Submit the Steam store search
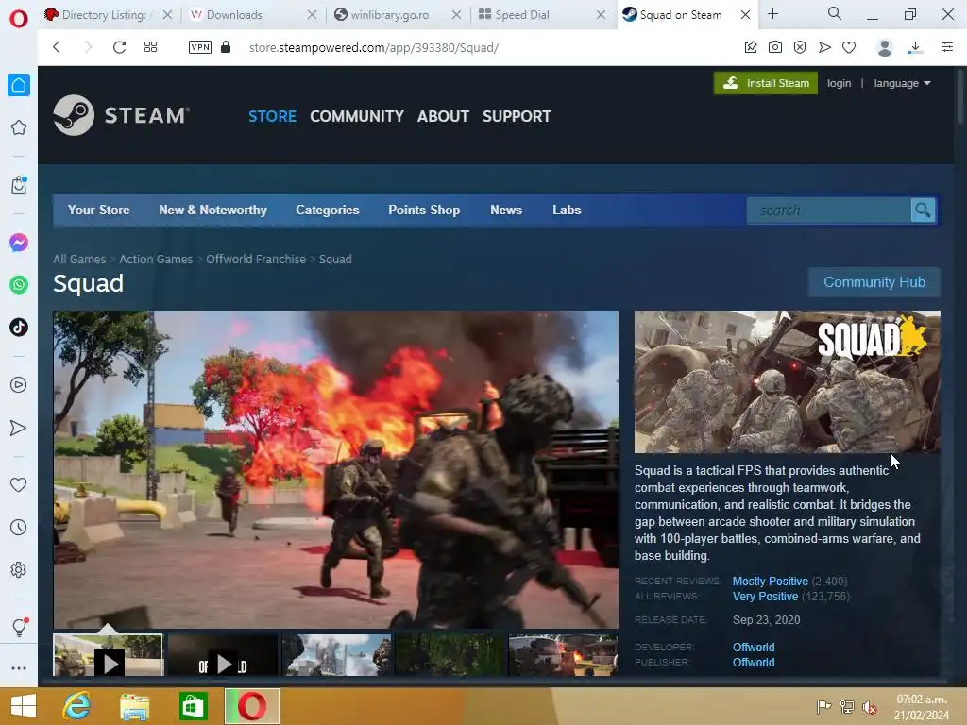Image resolution: width=967 pixels, height=725 pixels. click(923, 211)
